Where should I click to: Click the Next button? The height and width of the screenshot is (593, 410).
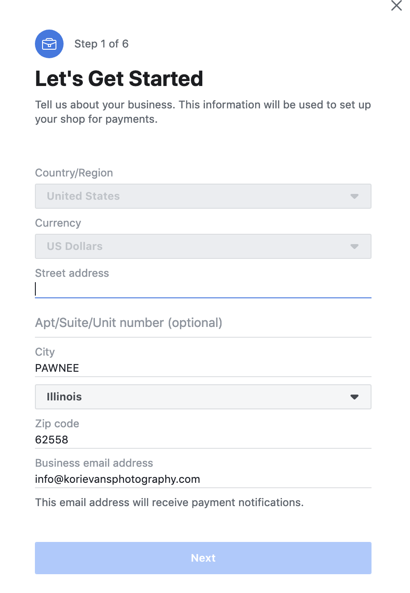coord(203,558)
